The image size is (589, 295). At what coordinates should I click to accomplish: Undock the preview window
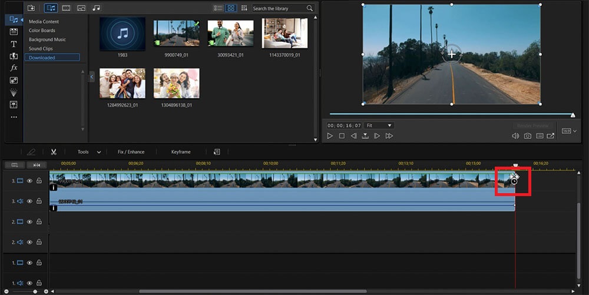tap(551, 136)
